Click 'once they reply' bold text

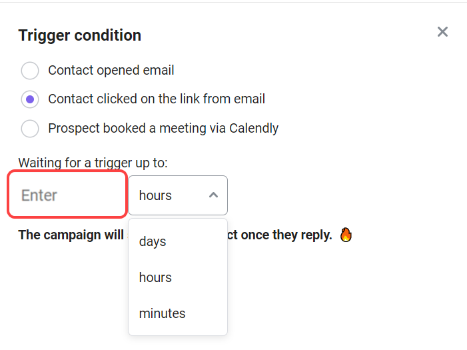pos(286,235)
